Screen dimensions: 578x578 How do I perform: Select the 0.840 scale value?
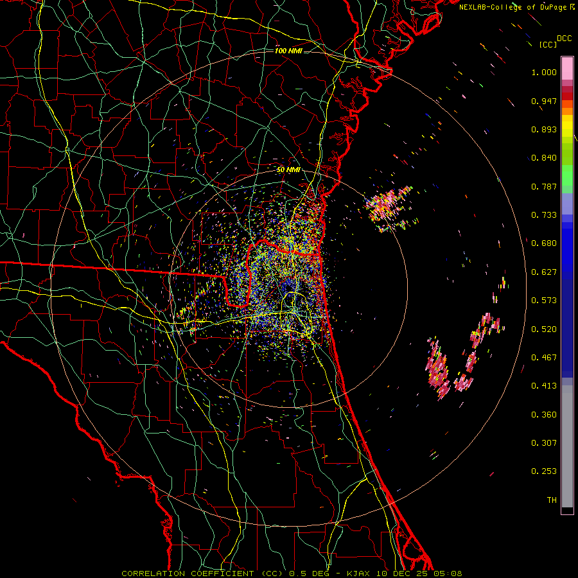pos(544,158)
